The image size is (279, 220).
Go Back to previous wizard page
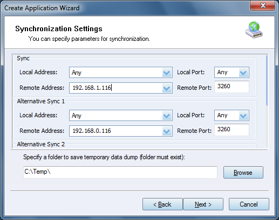tap(162, 204)
